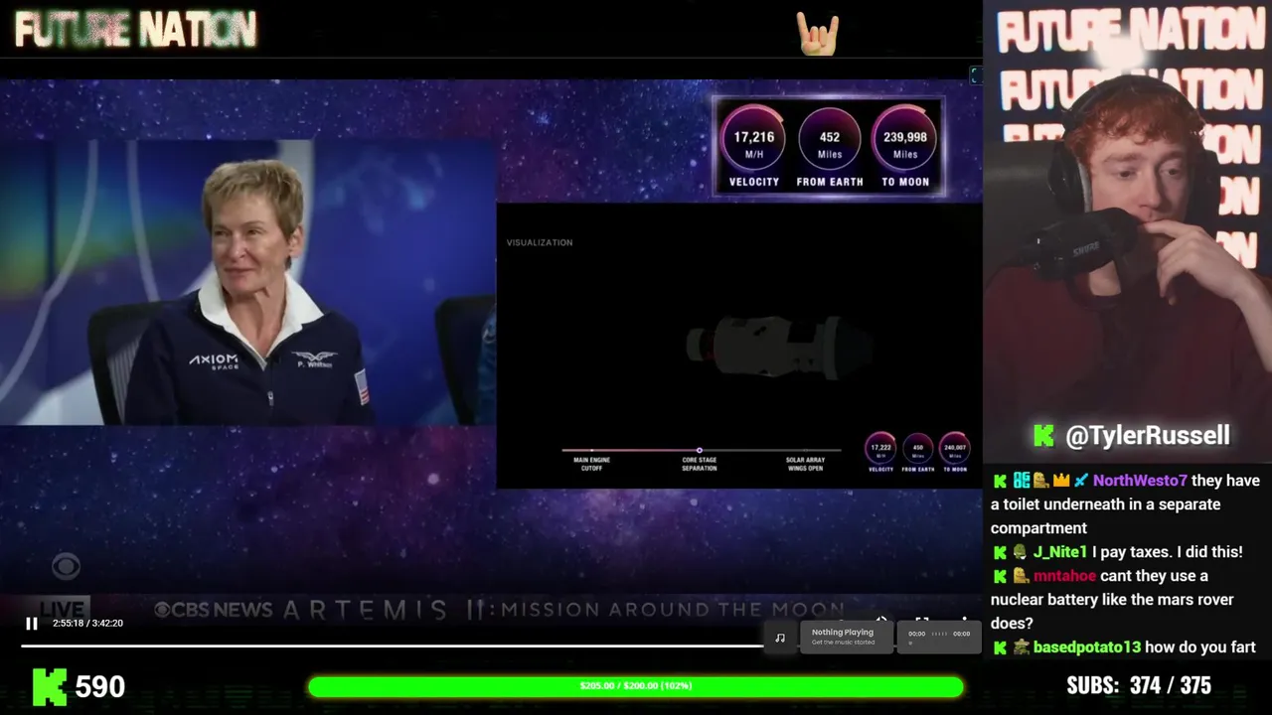Click the Kick icon next to @TylerRussell
This screenshot has height=715, width=1272.
click(1043, 436)
